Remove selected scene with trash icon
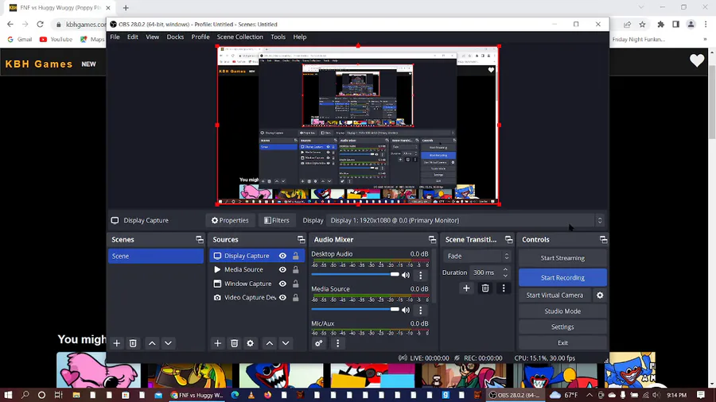 pos(133,343)
